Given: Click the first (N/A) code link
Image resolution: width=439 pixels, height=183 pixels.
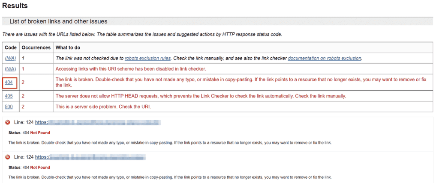Looking at the screenshot, I should tap(10, 59).
